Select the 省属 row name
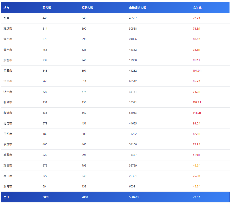Viewport: 231px width, 204px height. click(x=6, y=18)
